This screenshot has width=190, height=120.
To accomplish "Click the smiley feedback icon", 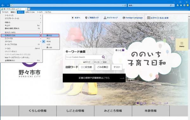I will [x=188, y=5].
